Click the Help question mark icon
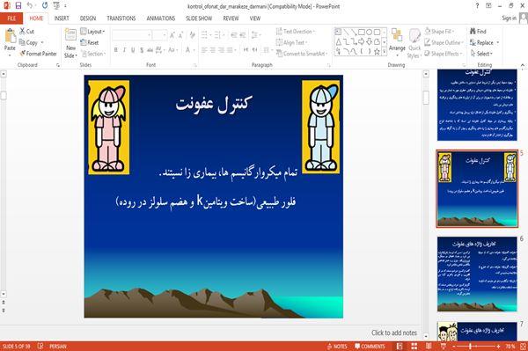The width and height of the screenshot is (528, 351). pyautogui.click(x=477, y=6)
